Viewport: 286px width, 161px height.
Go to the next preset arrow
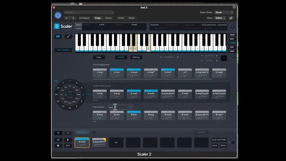(73, 18)
